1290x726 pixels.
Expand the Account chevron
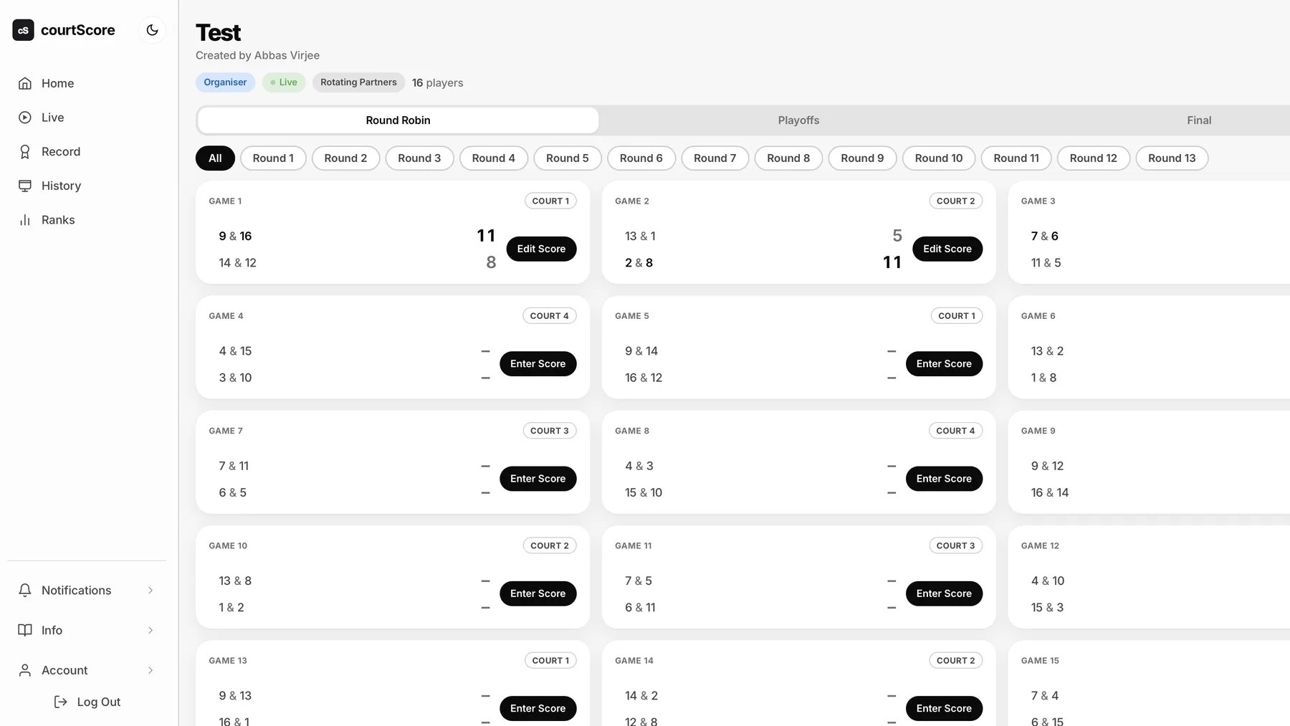click(150, 670)
